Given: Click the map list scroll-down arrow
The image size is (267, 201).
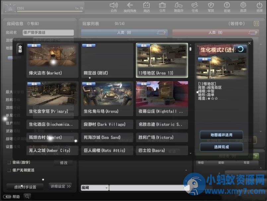Looking at the screenshot, I should [x=190, y=153].
